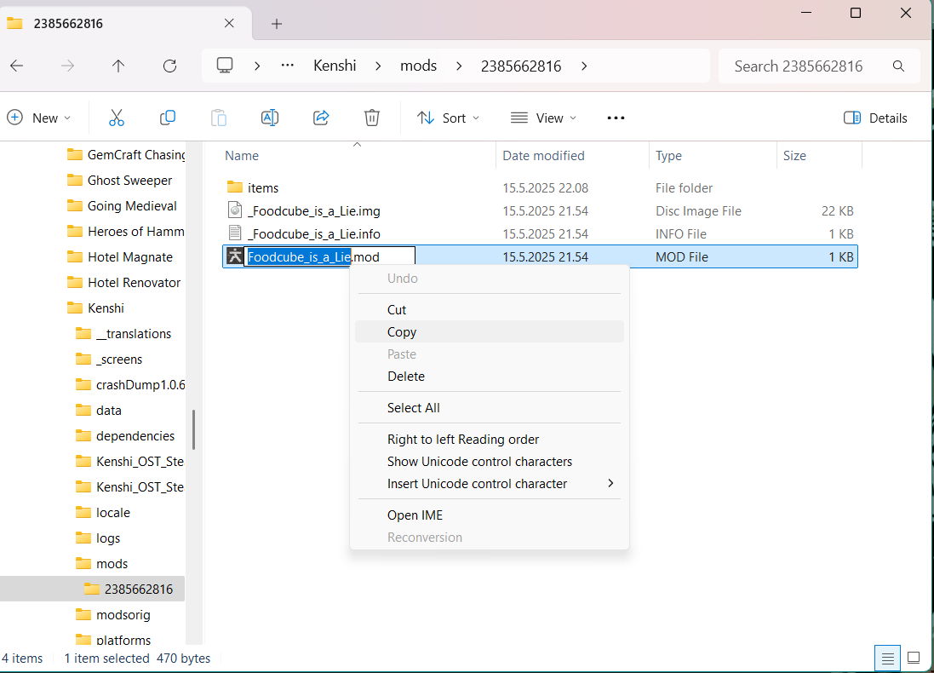The height and width of the screenshot is (673, 934).
Task: Expand Insert Unicode control character submenu arrow
Action: (610, 483)
